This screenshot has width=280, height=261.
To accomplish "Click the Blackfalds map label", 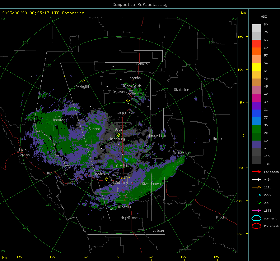I will [x=132, y=86].
